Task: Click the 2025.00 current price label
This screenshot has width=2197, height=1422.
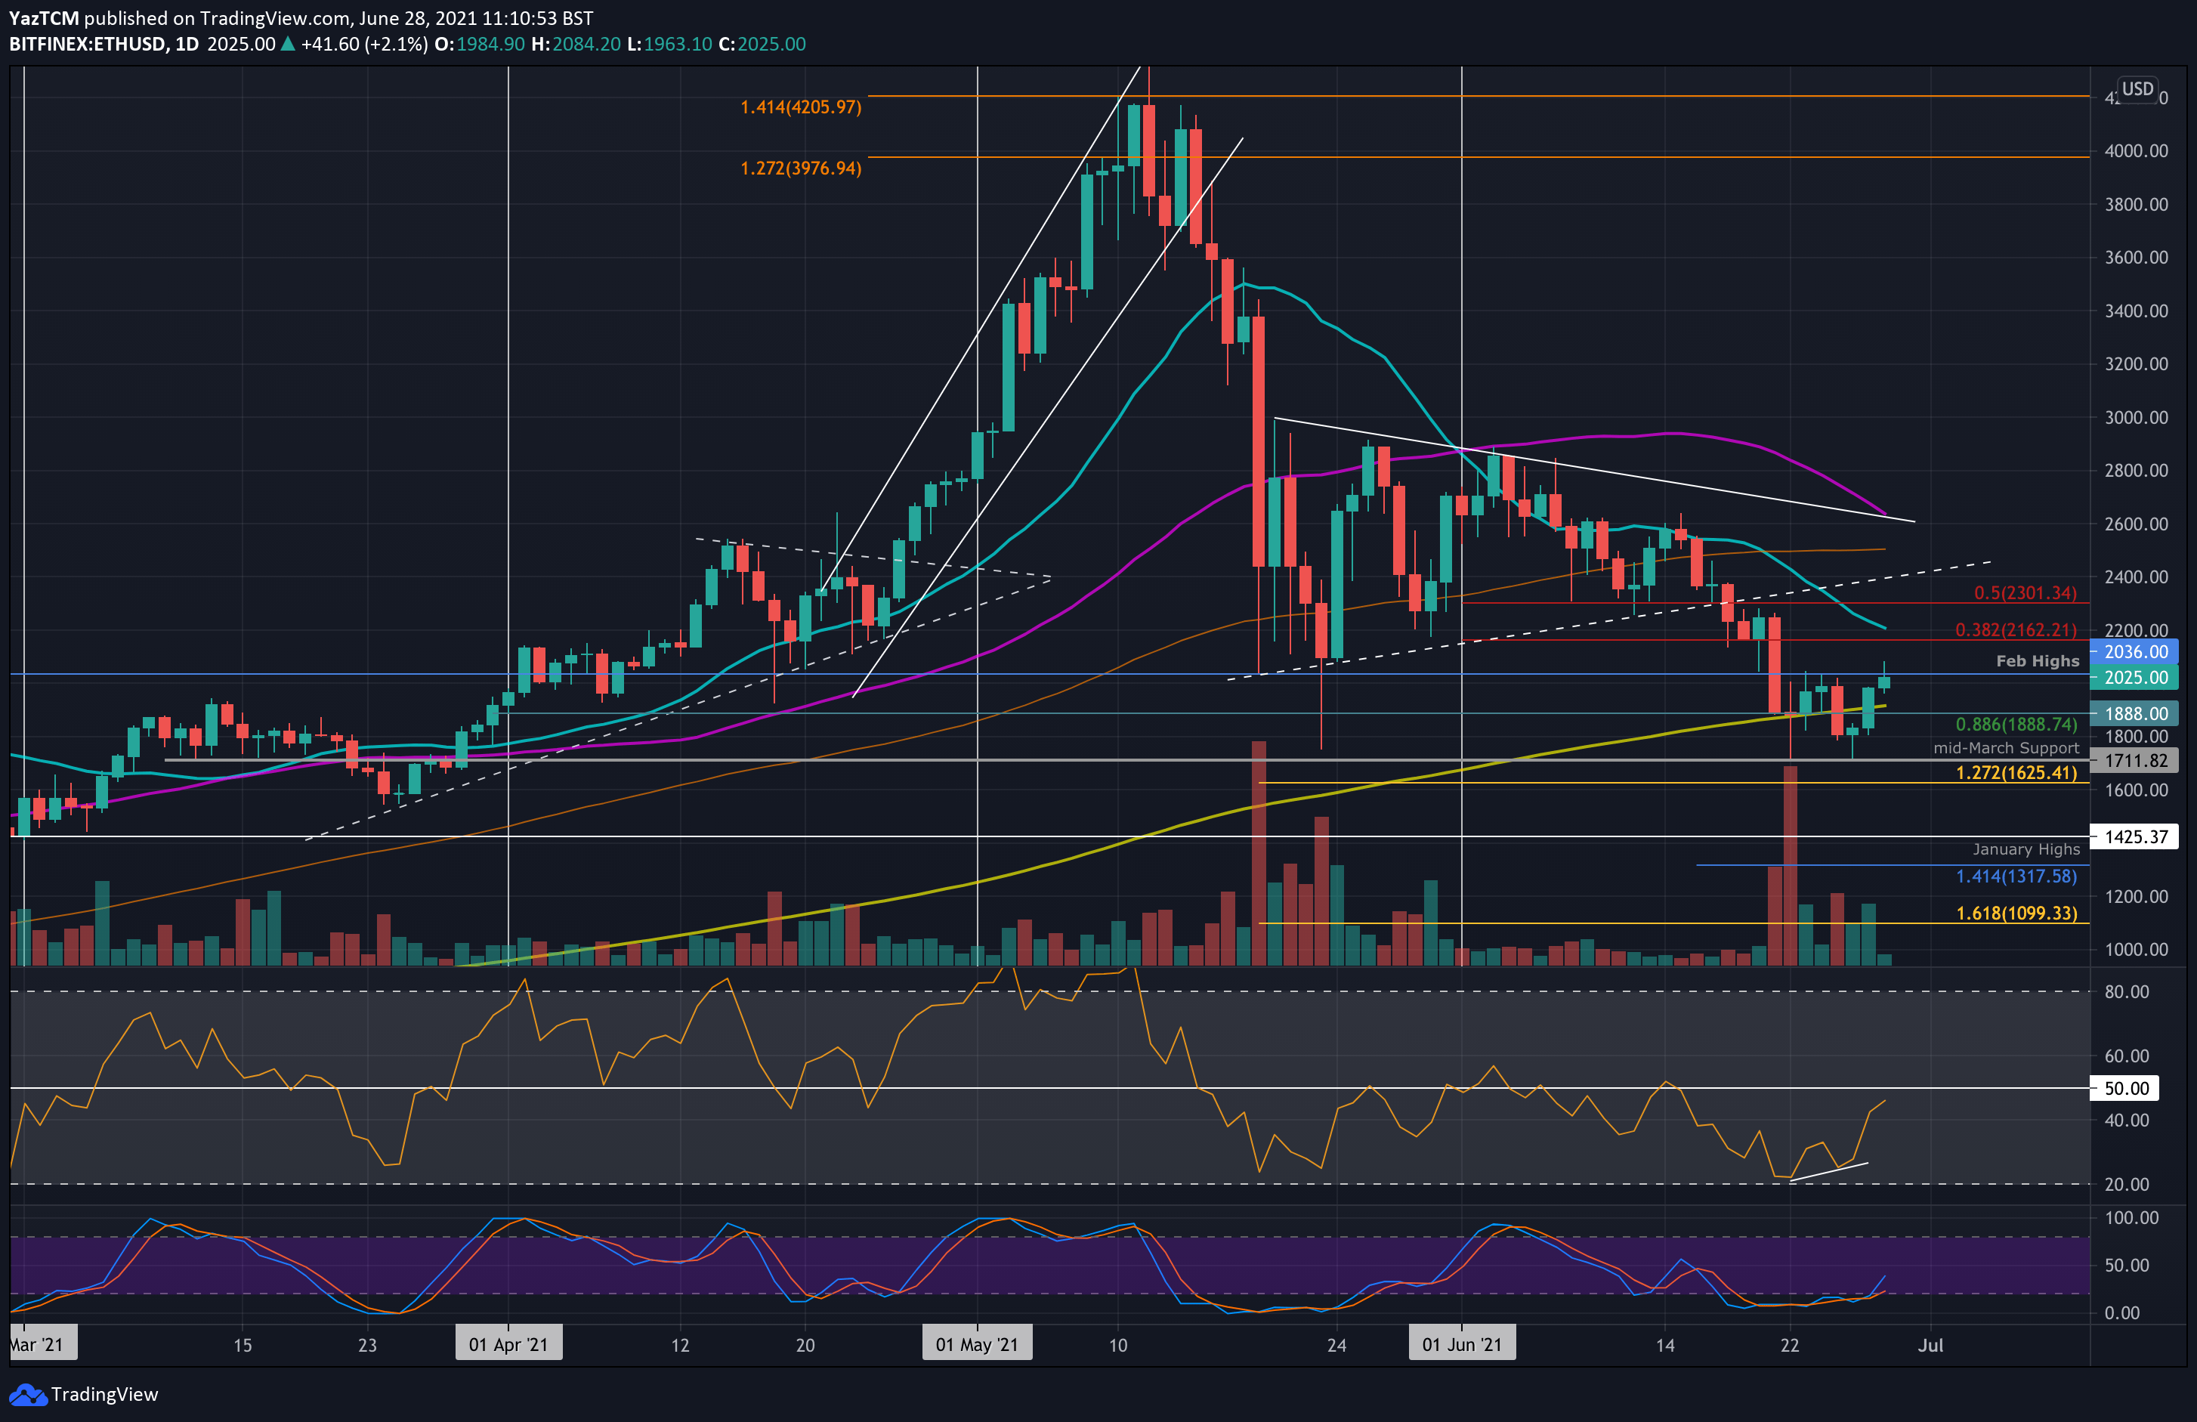Action: [x=2135, y=678]
